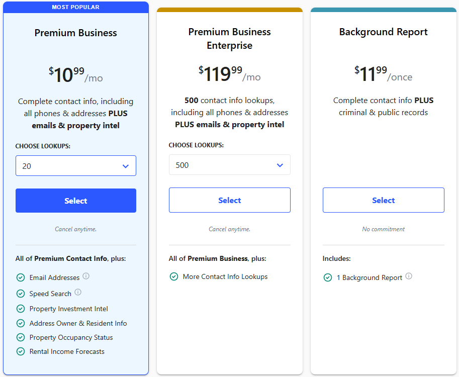Viewport: 459px width, 377px height.
Task: Click the checkmark icon beside Email Addresses
Action: [21, 278]
